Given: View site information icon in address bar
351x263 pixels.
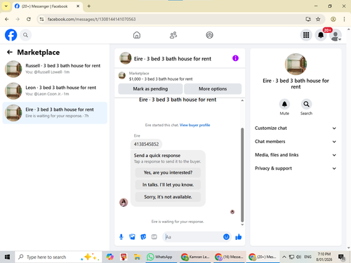Looking at the screenshot, I should (x=41, y=19).
